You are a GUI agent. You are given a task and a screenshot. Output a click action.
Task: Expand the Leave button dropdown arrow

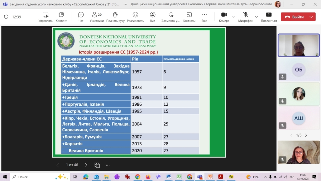311,17
